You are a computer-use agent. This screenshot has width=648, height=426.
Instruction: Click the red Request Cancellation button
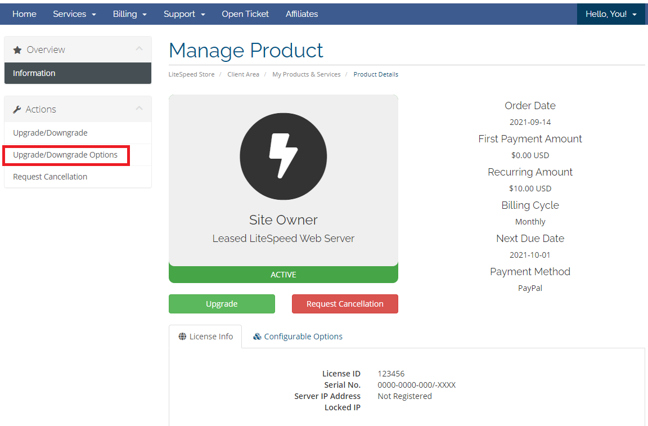pos(345,304)
